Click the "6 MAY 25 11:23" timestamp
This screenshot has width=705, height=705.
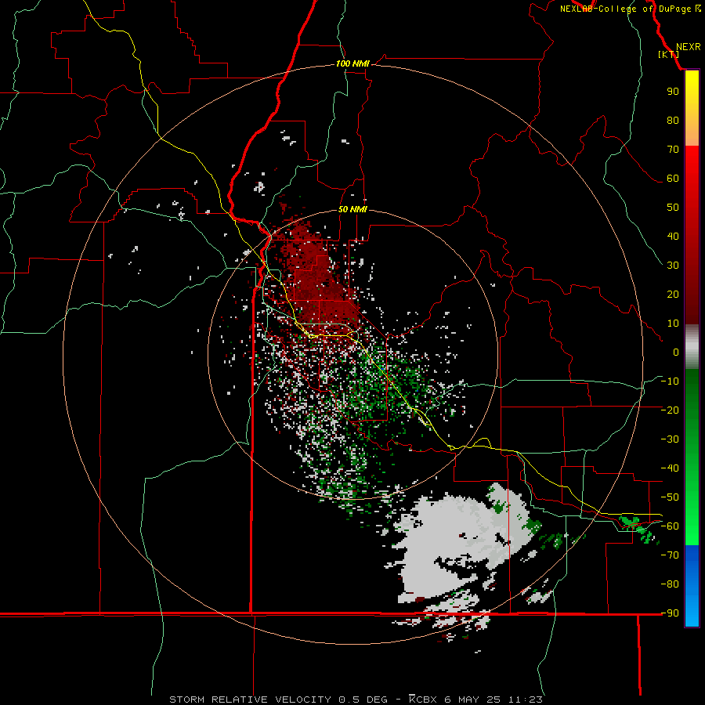click(493, 700)
